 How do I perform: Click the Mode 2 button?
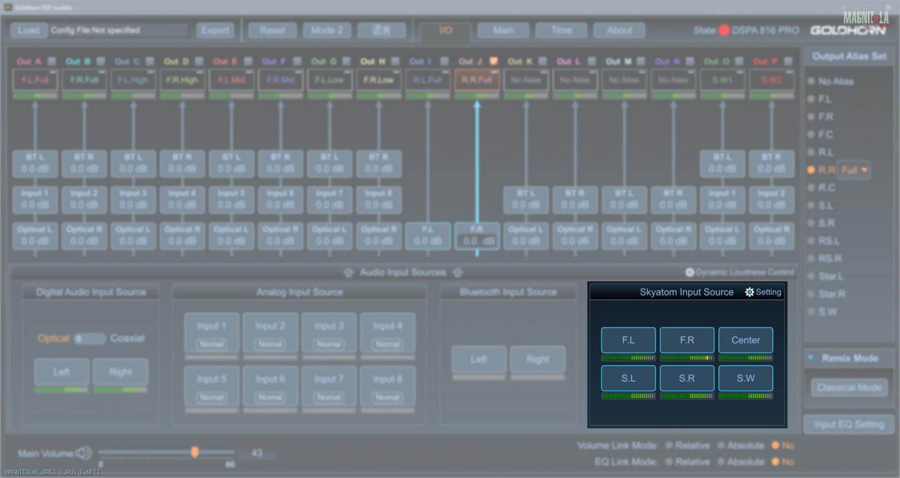click(x=327, y=30)
